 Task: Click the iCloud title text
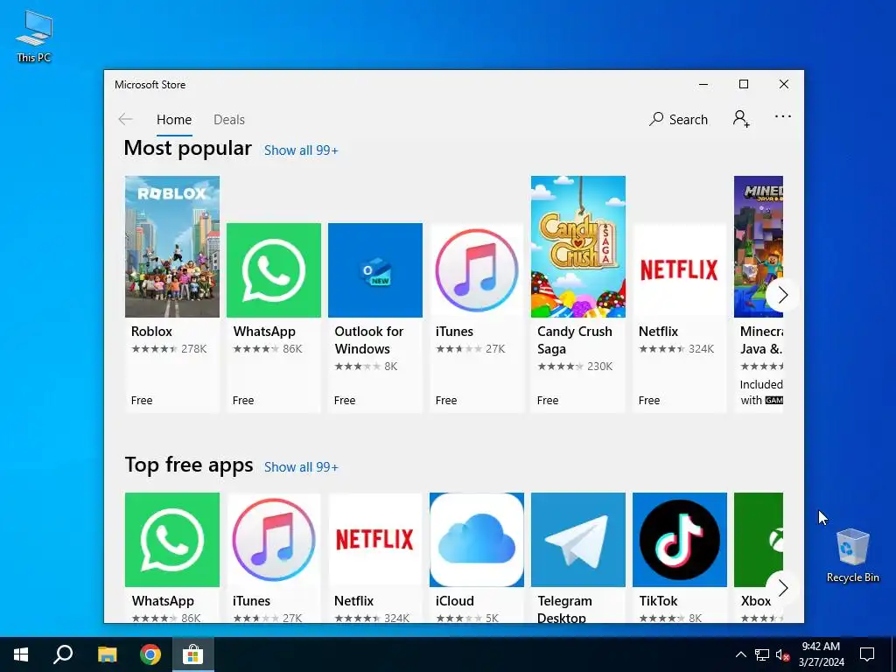(x=455, y=601)
